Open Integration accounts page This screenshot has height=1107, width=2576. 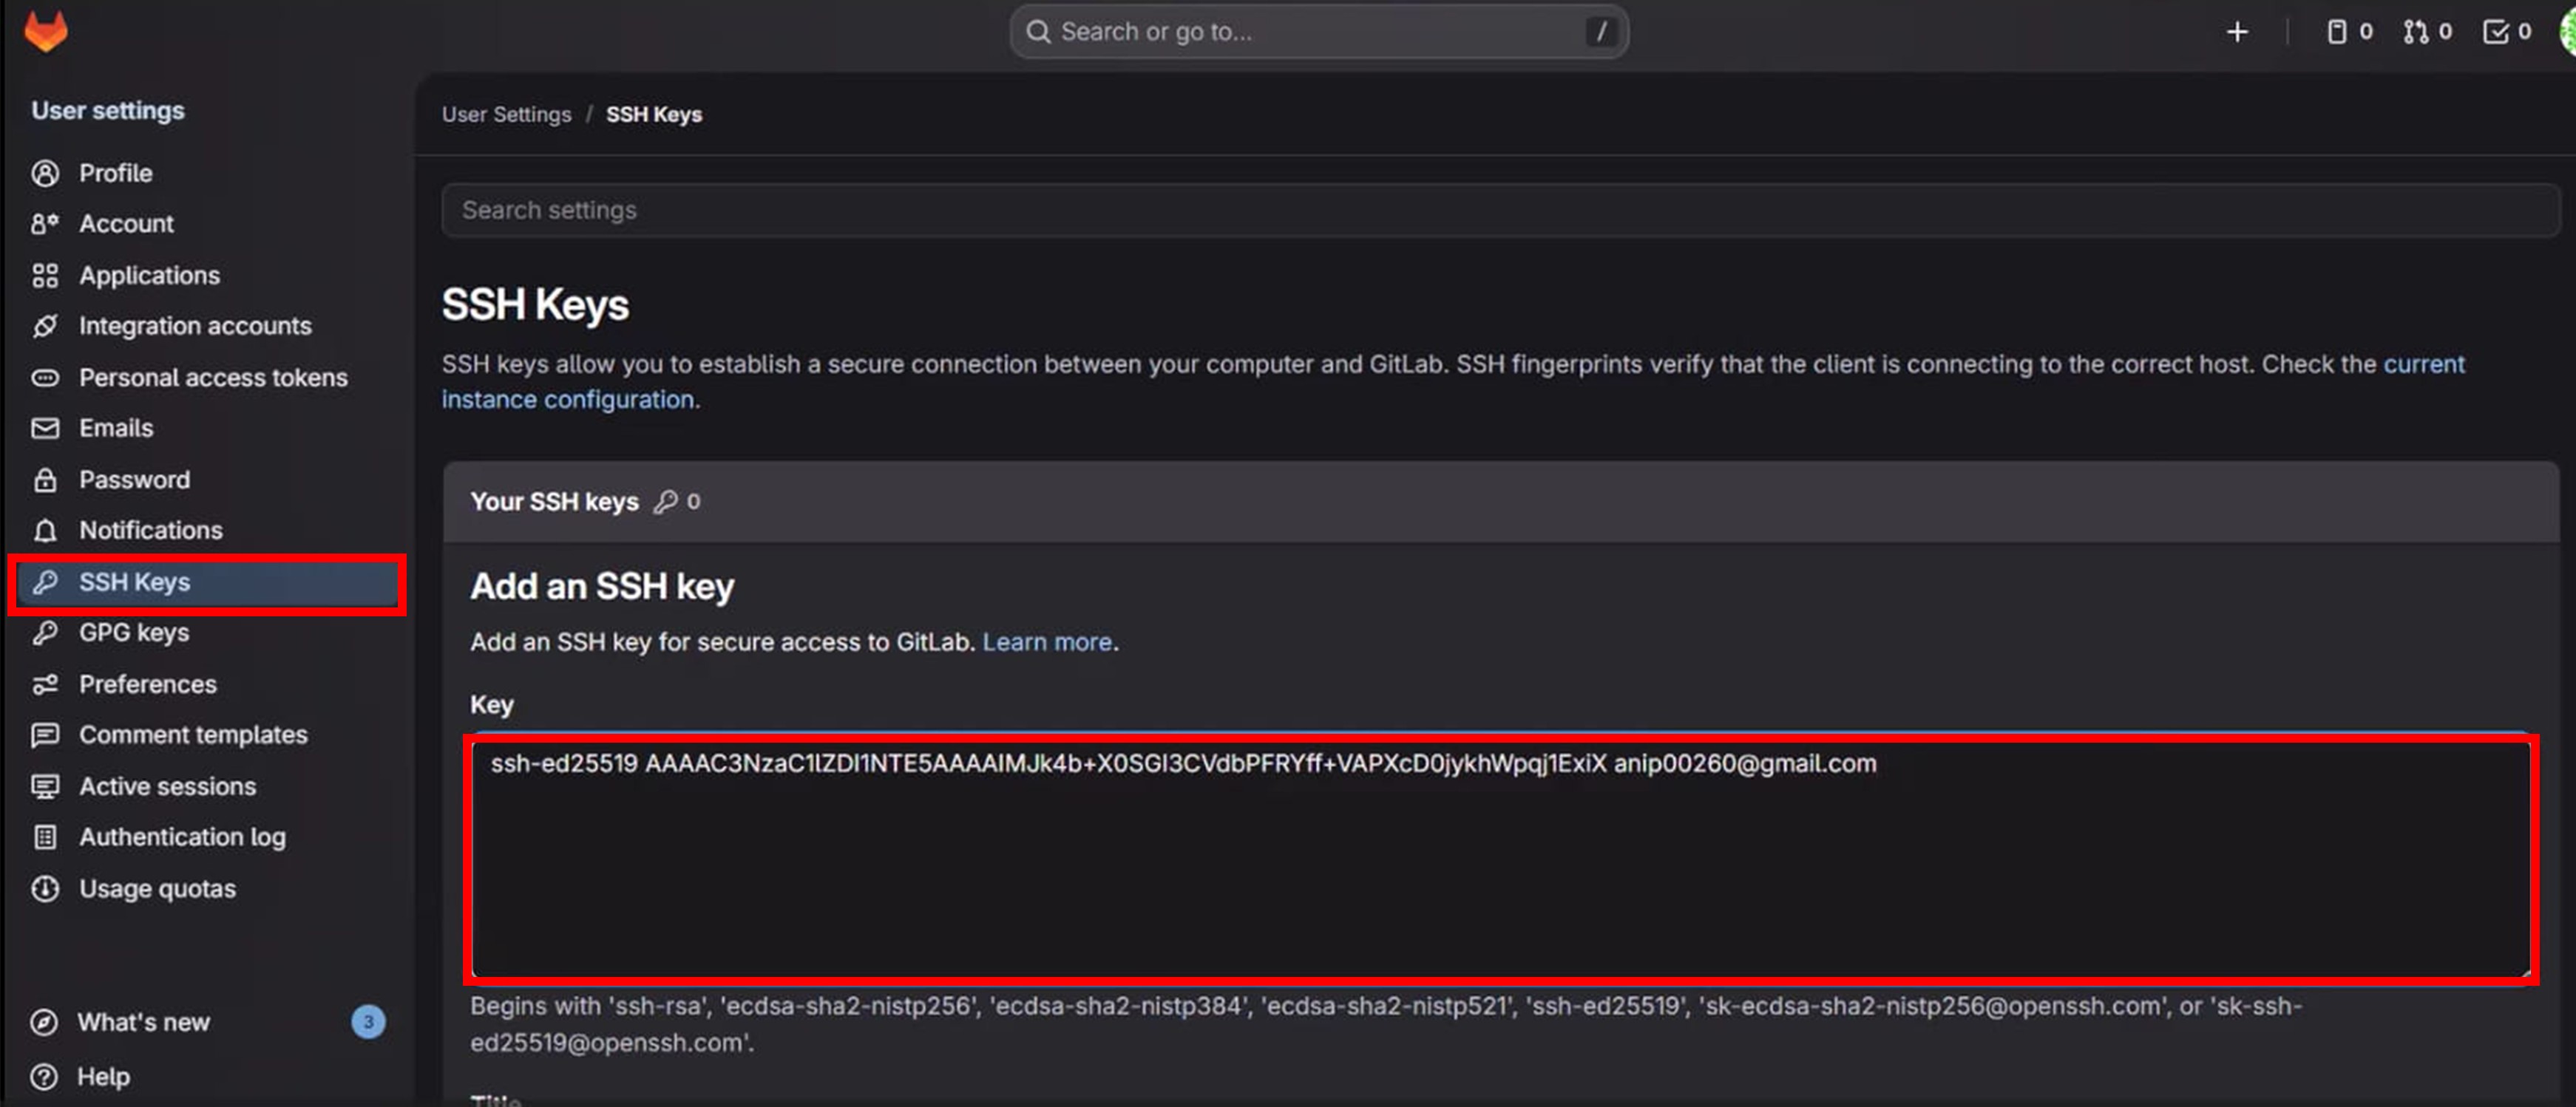[195, 326]
